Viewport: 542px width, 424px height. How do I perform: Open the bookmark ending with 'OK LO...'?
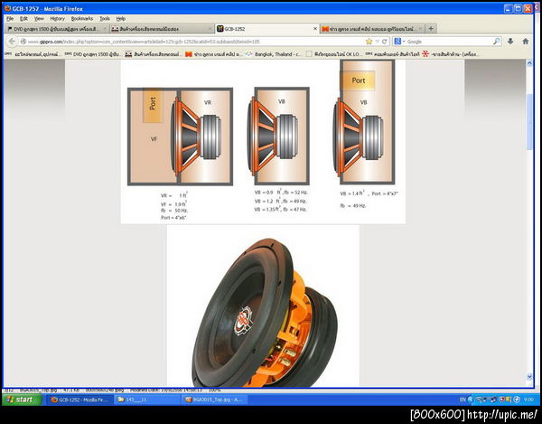[334, 54]
